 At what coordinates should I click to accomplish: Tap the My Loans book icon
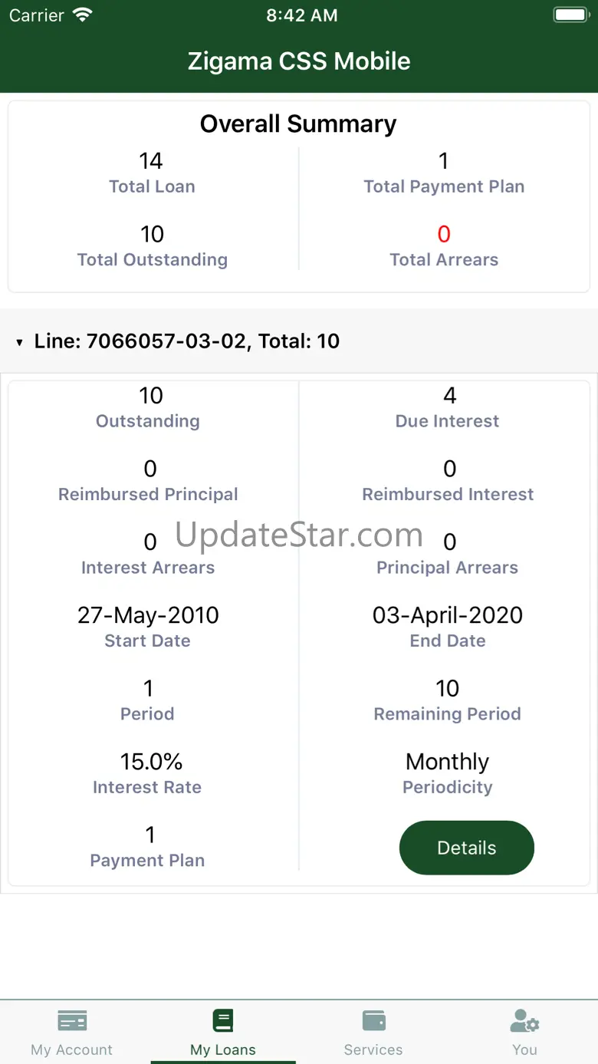[222, 1021]
